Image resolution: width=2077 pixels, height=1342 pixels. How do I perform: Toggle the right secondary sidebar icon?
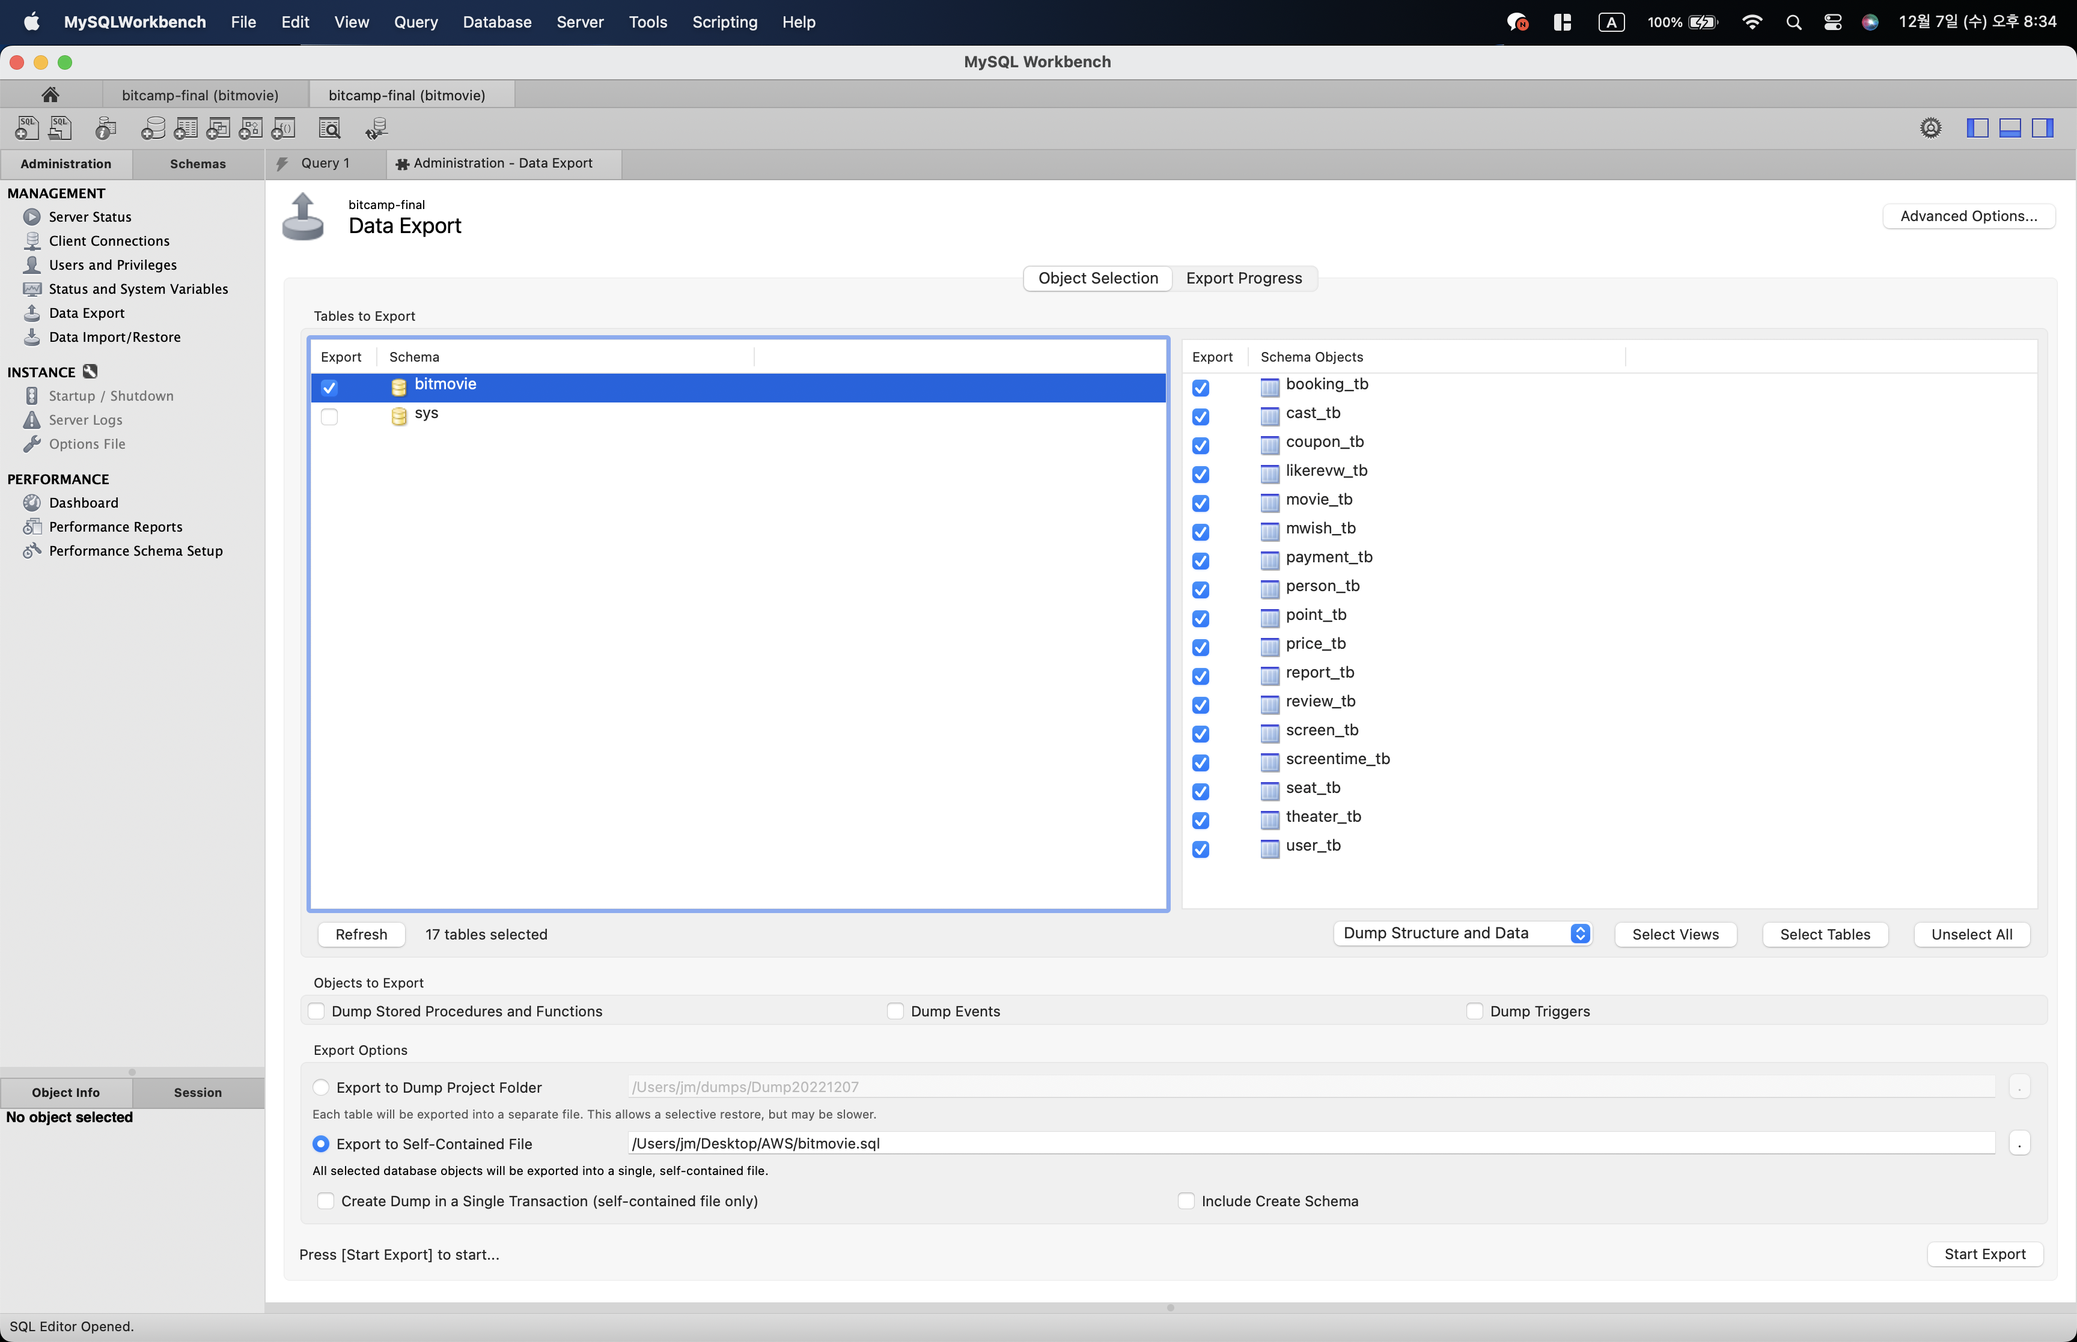[x=2043, y=128]
